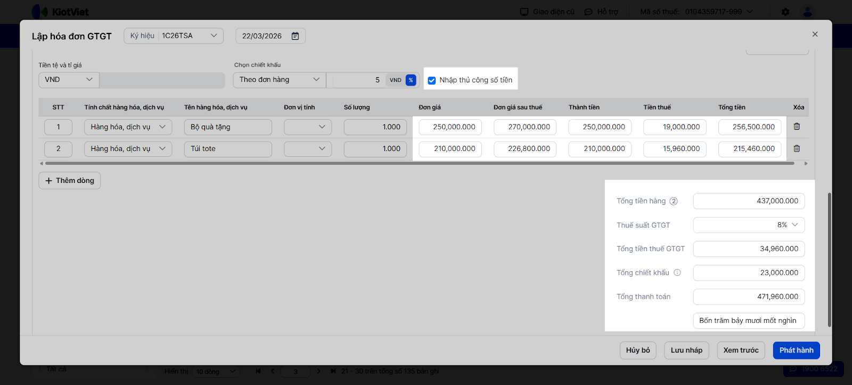Viewport: 852px width, 385px height.
Task: Click Số lượng field in Bộ quà tặng row
Action: (375, 127)
